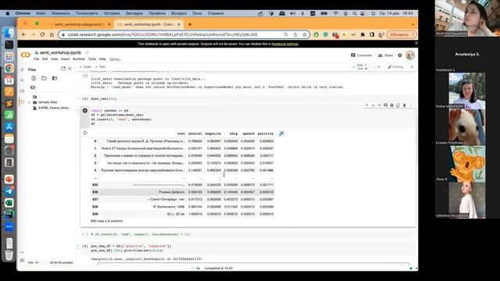Screen dimensions: 500x281
Task: Open the File menu in Colab
Action: tap(37, 59)
